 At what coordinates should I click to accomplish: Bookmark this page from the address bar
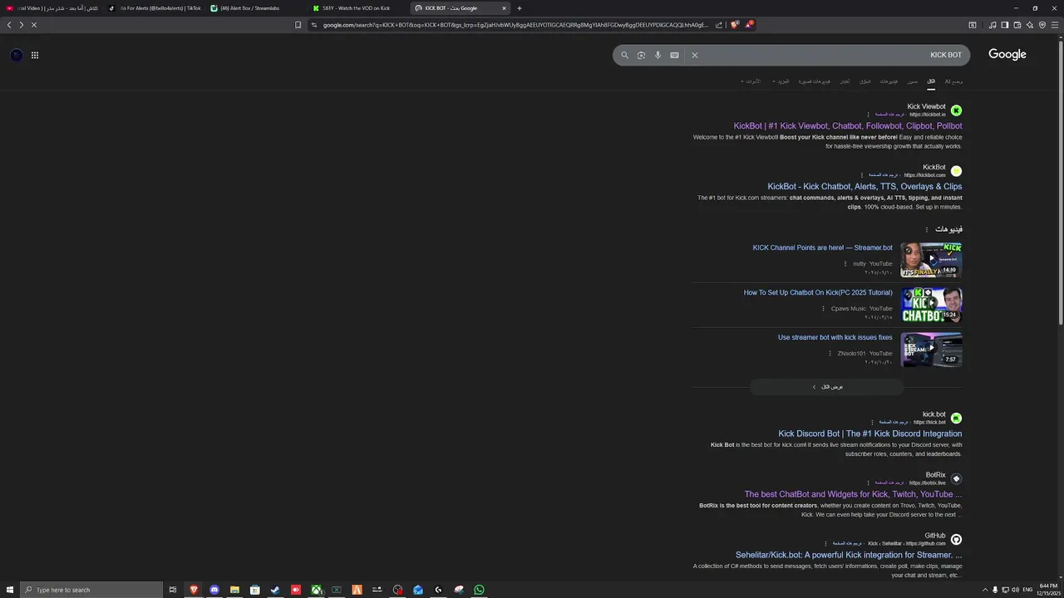point(298,25)
